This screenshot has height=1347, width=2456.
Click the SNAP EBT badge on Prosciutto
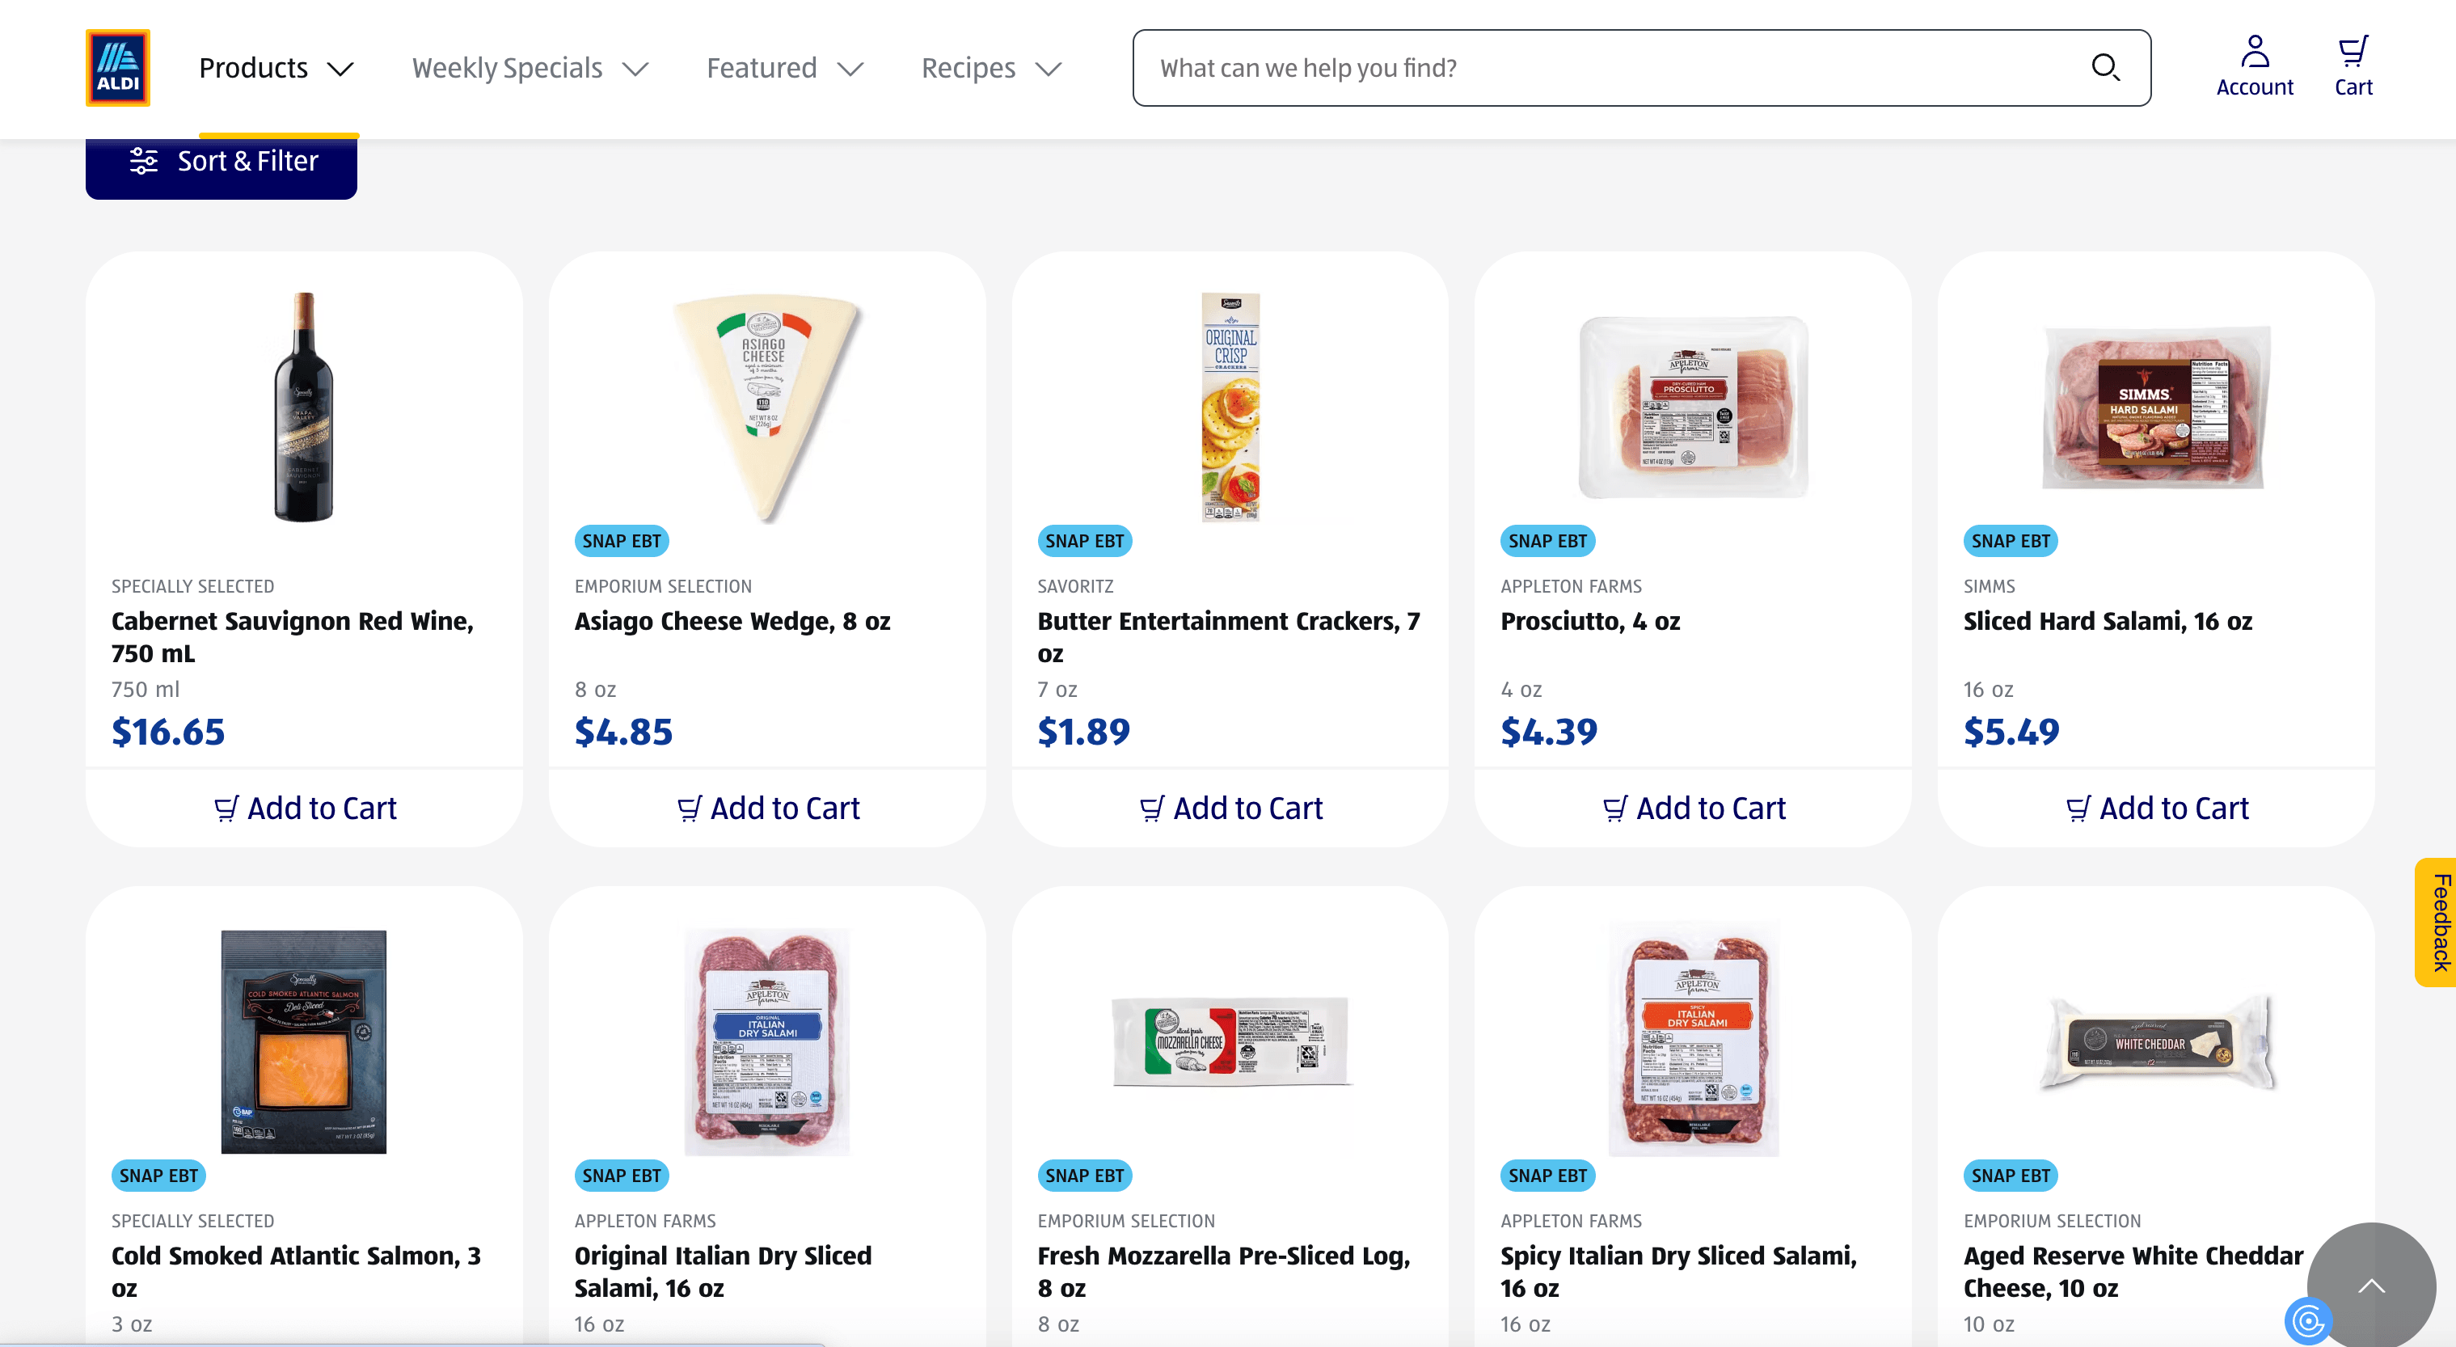(x=1547, y=541)
